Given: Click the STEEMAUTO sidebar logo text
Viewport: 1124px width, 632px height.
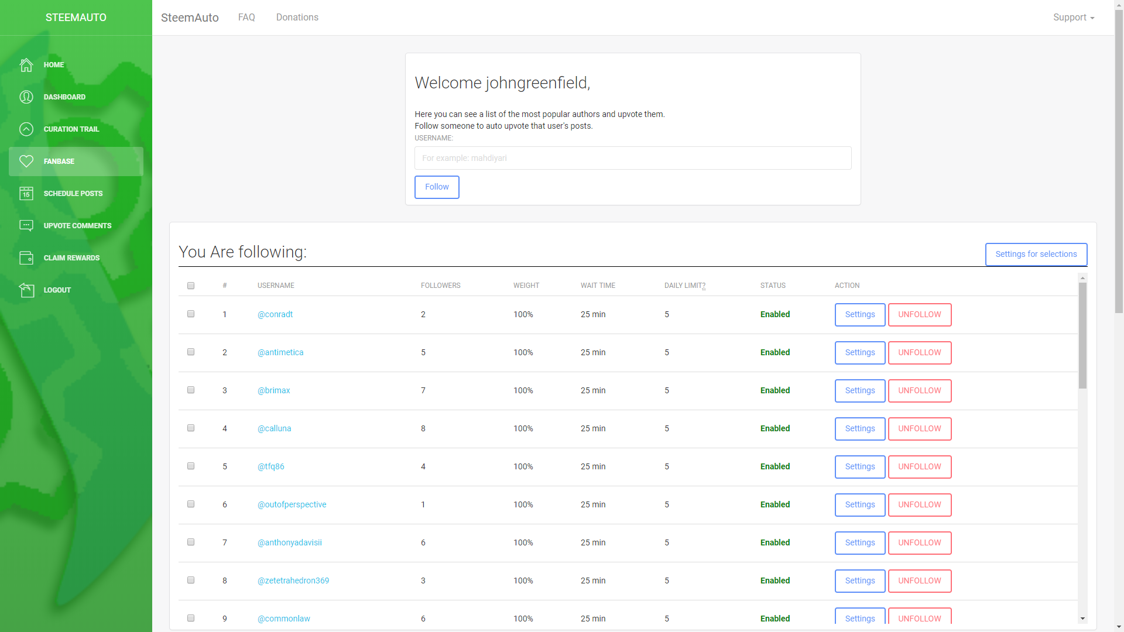Looking at the screenshot, I should tap(76, 18).
